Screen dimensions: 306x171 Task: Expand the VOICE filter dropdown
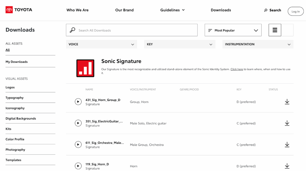pos(102,44)
